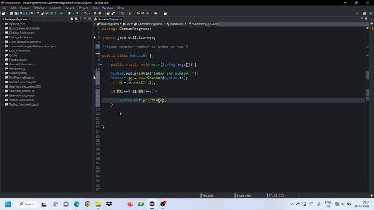The image size is (374, 210).
Task: Click the Forward navigation arrow in toolbar
Action: coord(155,13)
